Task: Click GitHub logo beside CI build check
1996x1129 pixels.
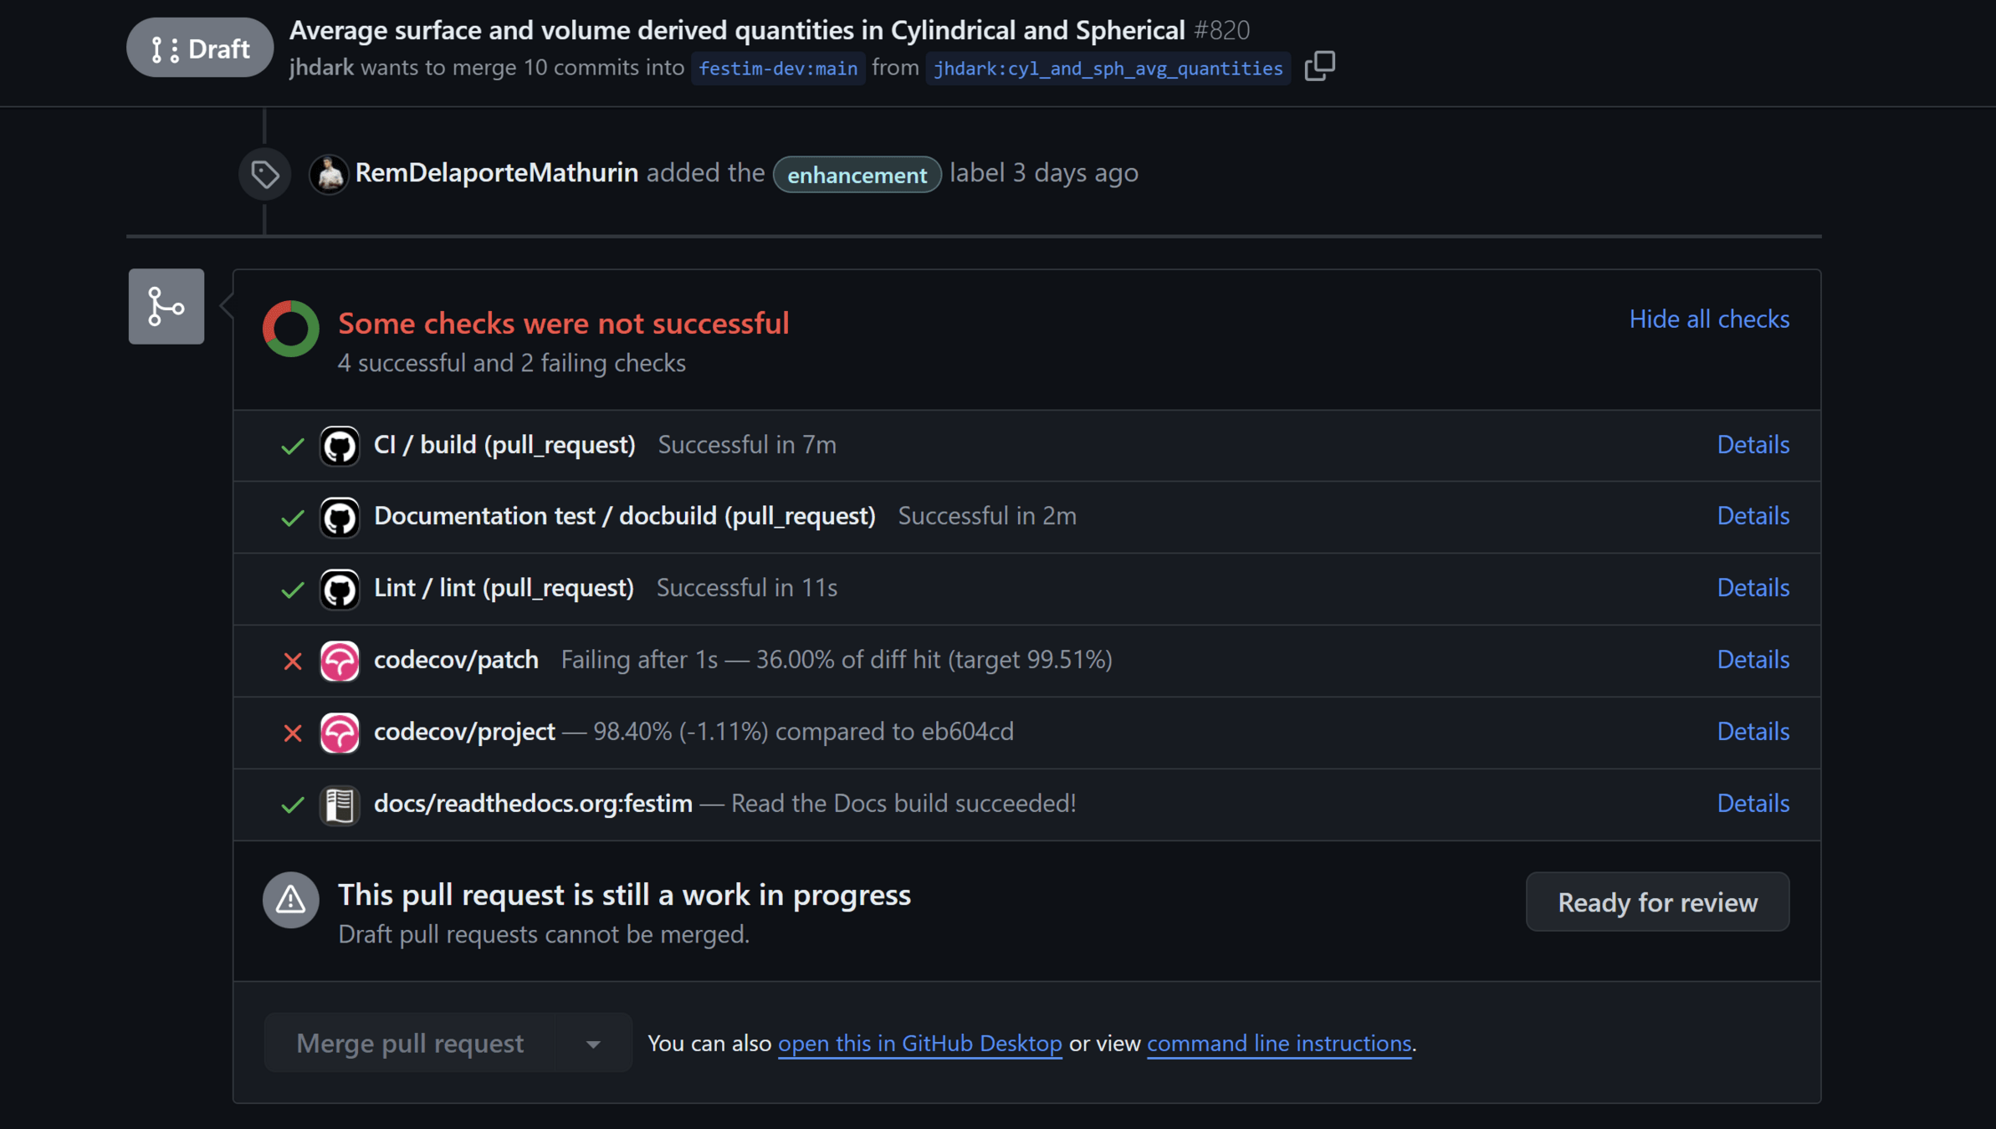Action: tap(340, 446)
